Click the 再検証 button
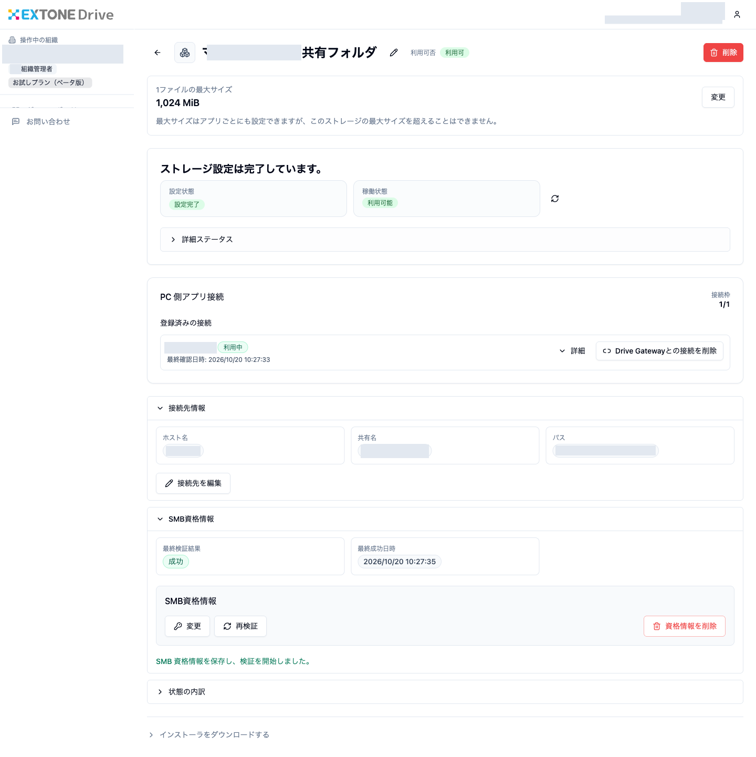The width and height of the screenshot is (756, 757). (x=240, y=626)
